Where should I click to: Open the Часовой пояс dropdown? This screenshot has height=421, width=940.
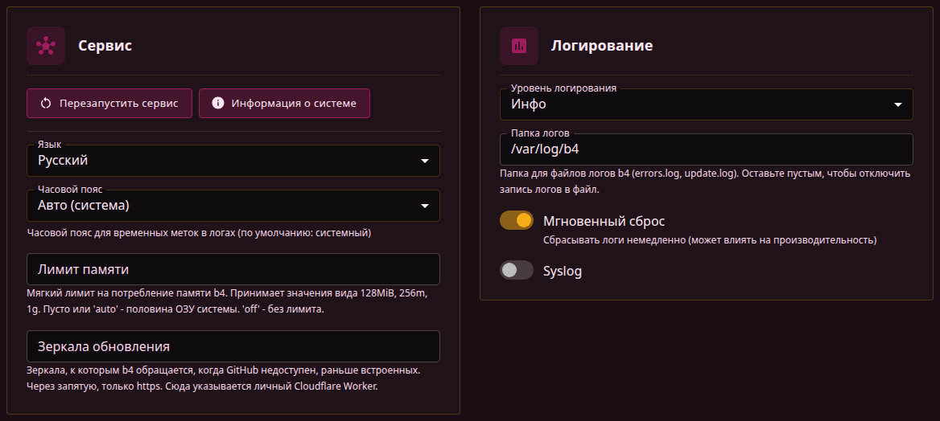pyautogui.click(x=233, y=206)
